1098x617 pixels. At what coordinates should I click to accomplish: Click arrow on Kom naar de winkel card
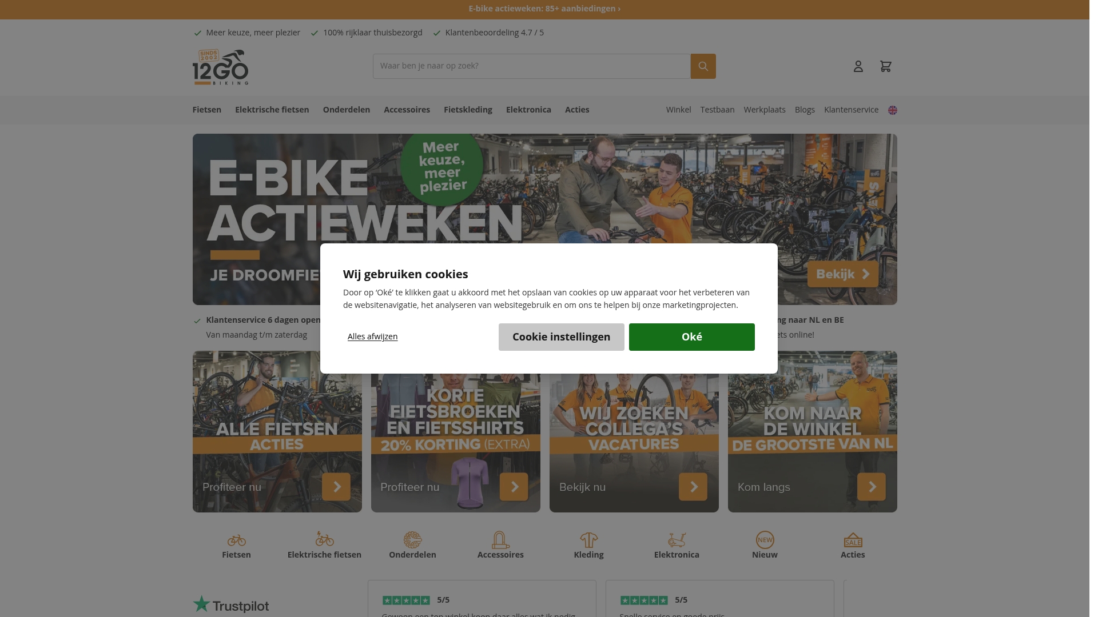pos(872,487)
